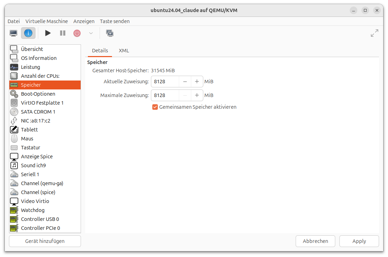
Task: Select Anzahl der CPUs in hardware list
Action: click(x=40, y=76)
